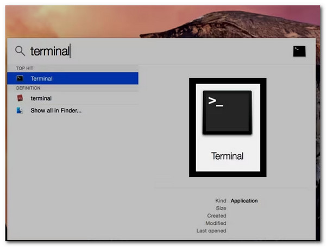Click the "Last opened" label in details
Screen dimensions: 326x247
pos(211,231)
